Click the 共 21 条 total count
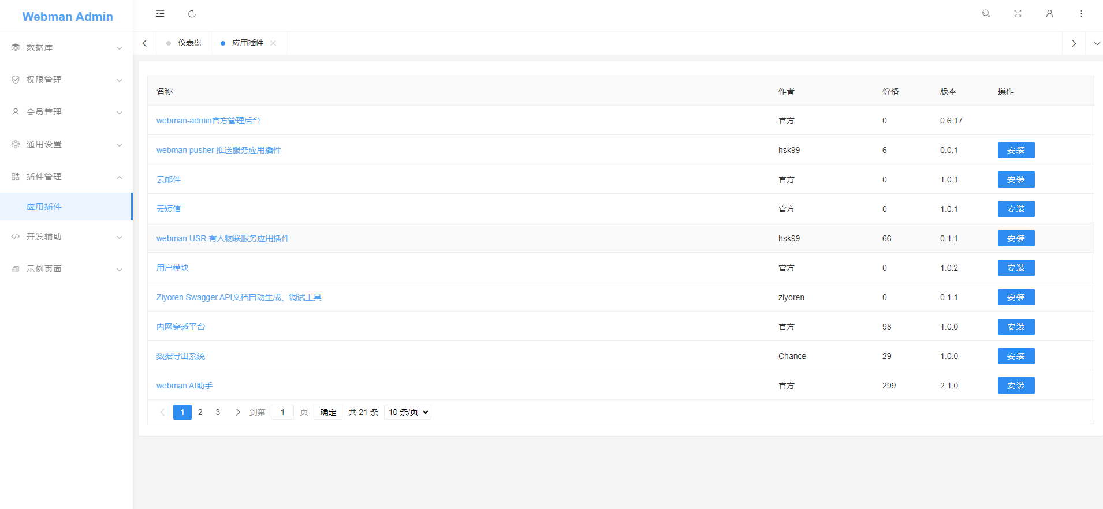The image size is (1103, 509). (x=363, y=412)
